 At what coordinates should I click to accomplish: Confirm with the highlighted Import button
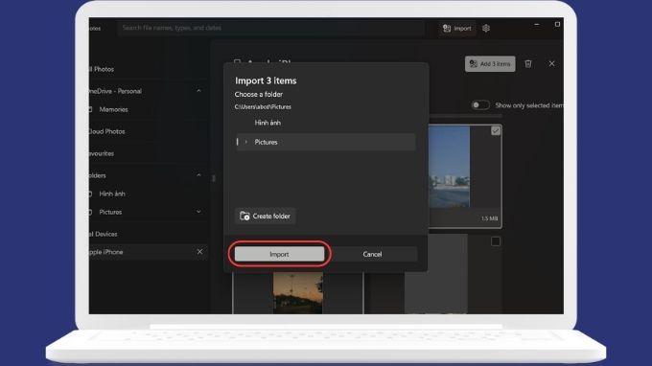[x=279, y=254]
